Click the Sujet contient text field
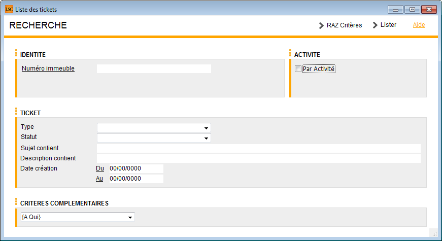Image resolution: width=442 pixels, height=241 pixels. [259, 148]
